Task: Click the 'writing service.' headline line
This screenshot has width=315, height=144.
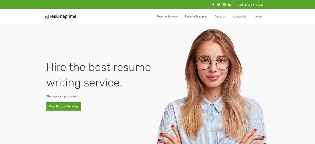Action: pyautogui.click(x=84, y=83)
